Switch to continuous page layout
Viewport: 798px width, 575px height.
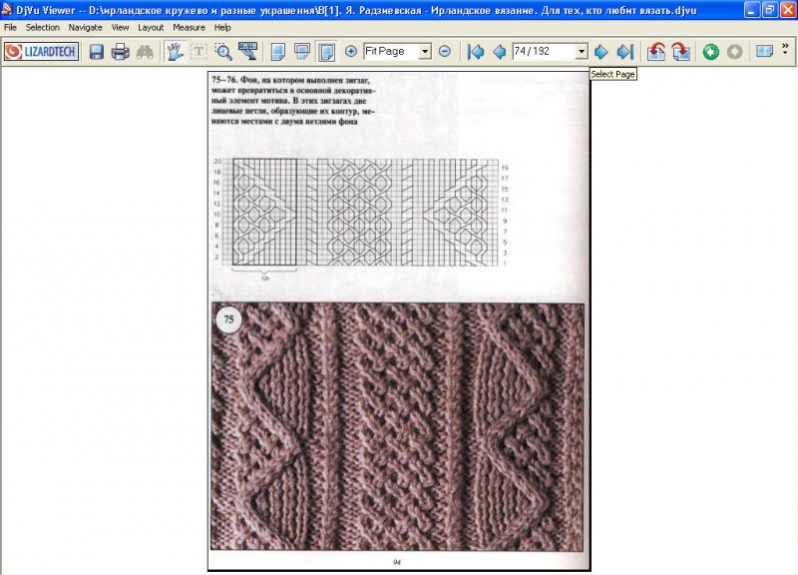coord(302,52)
